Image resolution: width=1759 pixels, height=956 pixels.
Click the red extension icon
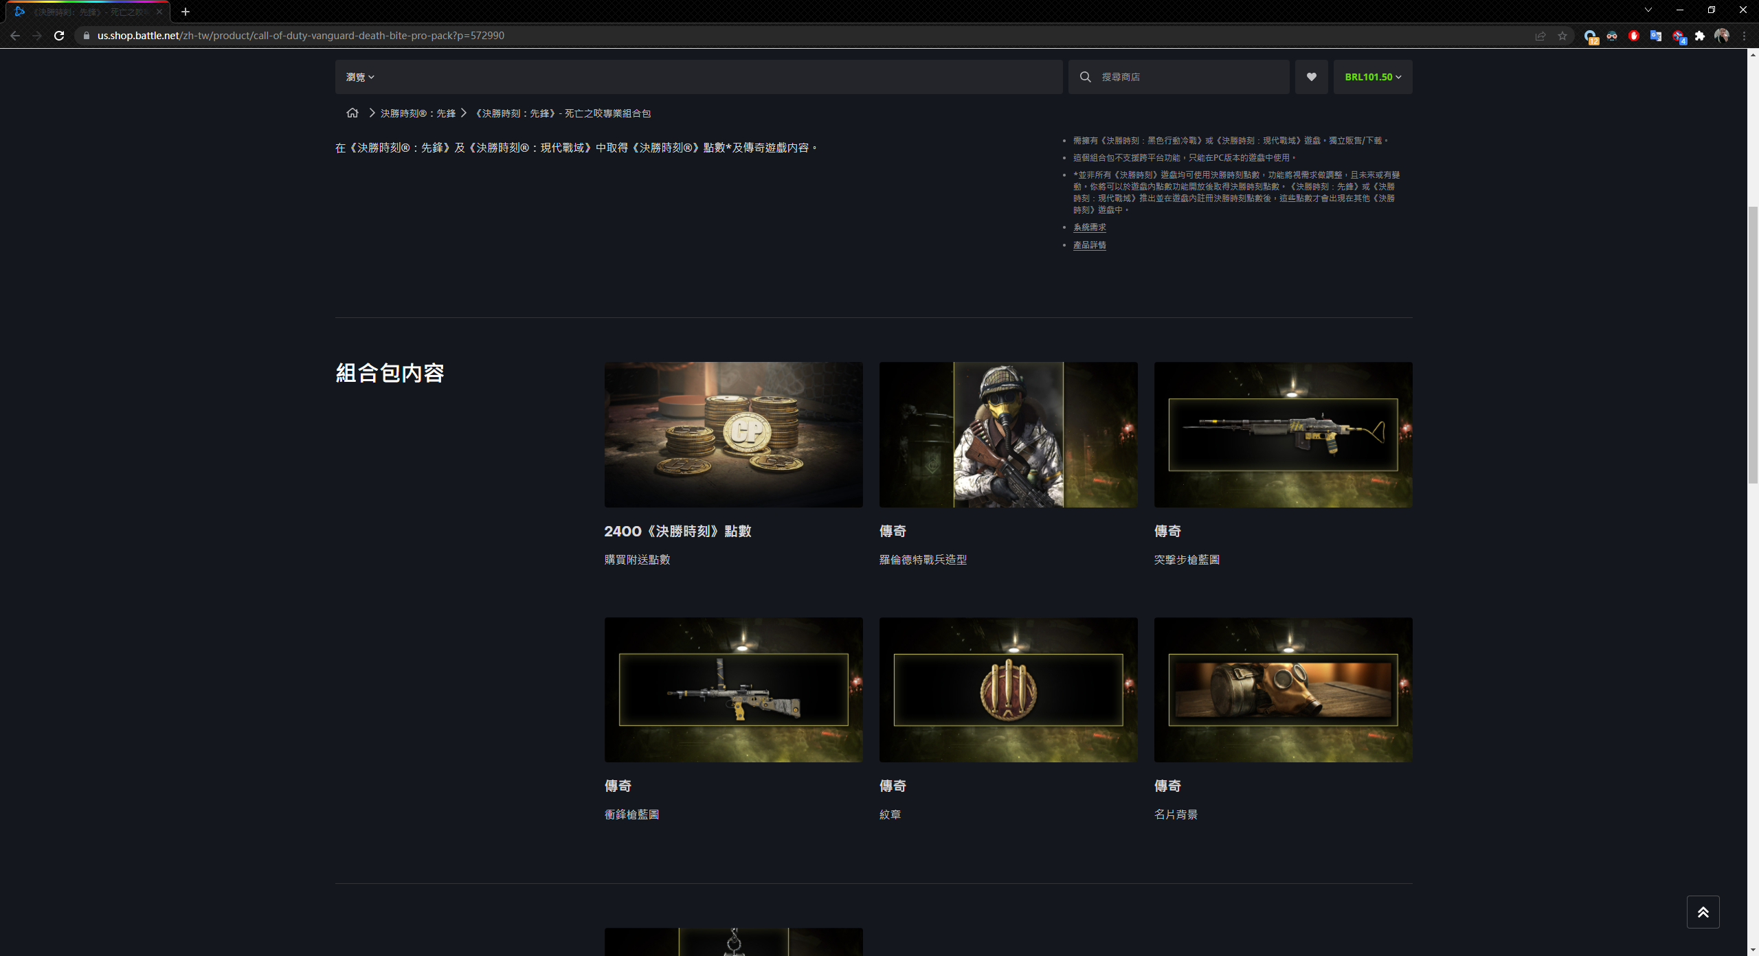coord(1634,36)
